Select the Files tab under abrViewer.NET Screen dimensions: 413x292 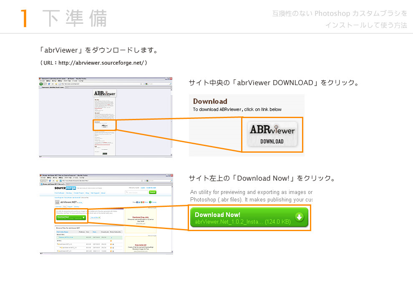click(65, 206)
